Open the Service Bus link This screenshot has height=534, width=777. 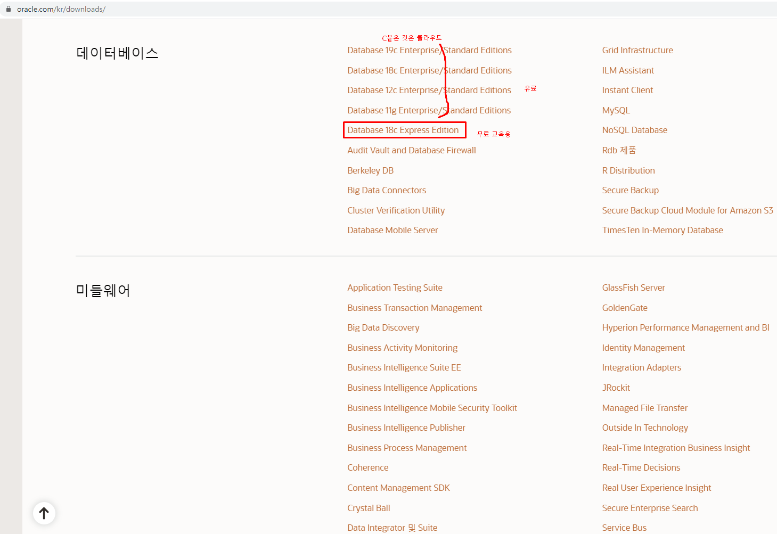[x=624, y=528]
